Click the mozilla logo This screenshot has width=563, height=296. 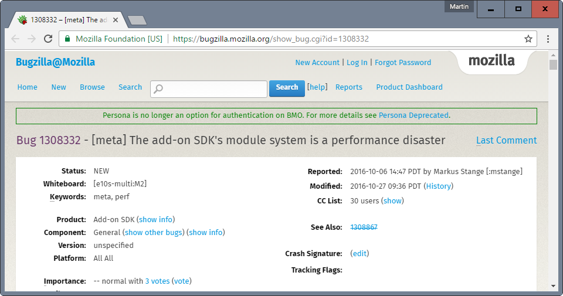click(x=491, y=60)
